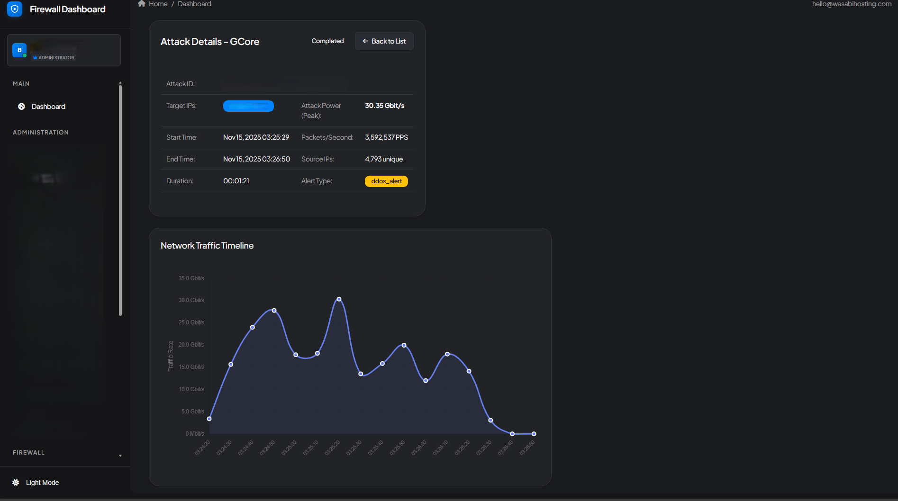Viewport: 898px width, 501px height.
Task: Click the ADMINISTRATION section header
Action: [41, 133]
